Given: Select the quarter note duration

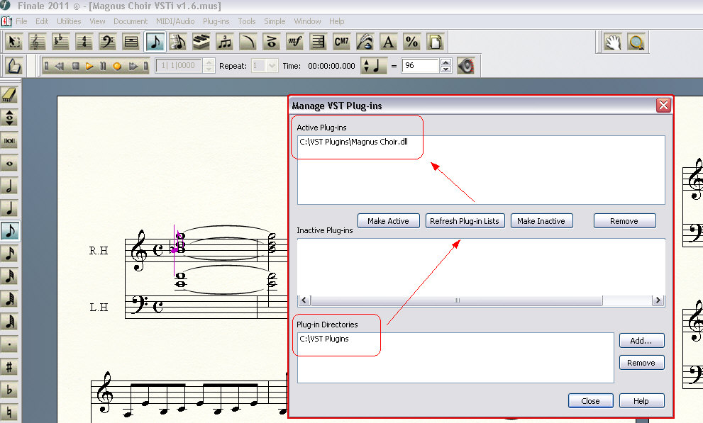Looking at the screenshot, I should [x=9, y=208].
